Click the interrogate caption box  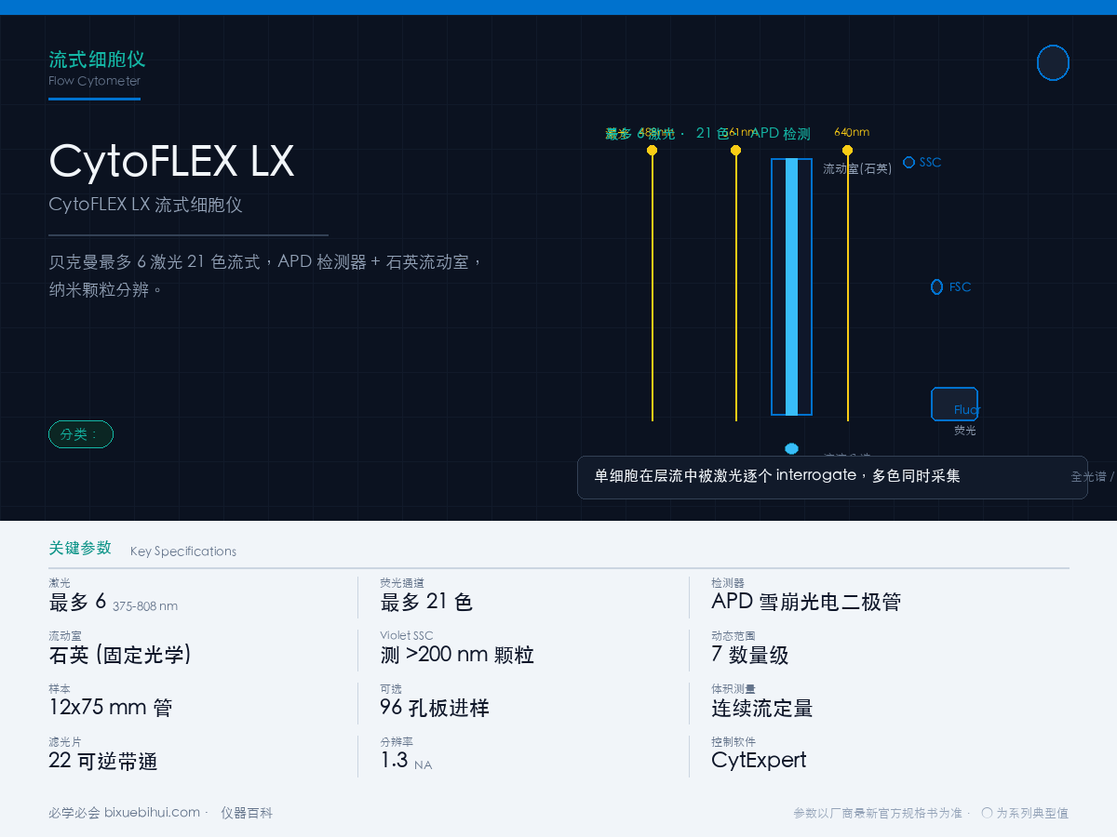point(832,477)
